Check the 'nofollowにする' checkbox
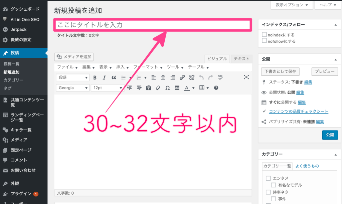The width and height of the screenshot is (342, 204). 265,41
